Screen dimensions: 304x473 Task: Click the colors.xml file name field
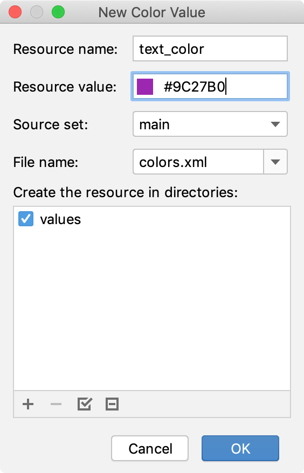pos(198,162)
